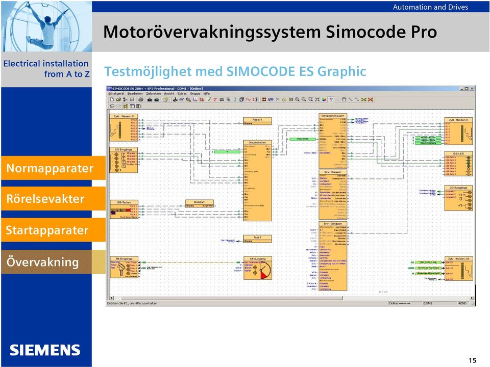Click the Open folder toolbar icon
490x367 pixels.
point(118,99)
